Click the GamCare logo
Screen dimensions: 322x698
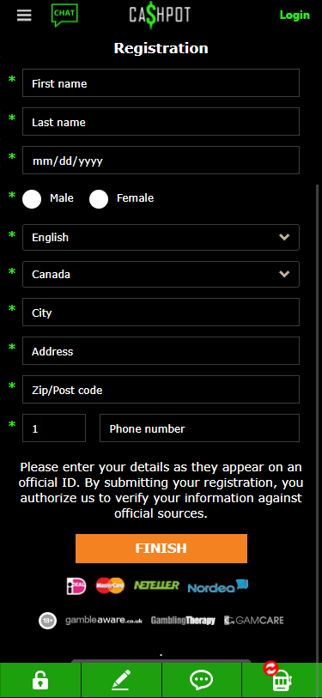pos(254,620)
